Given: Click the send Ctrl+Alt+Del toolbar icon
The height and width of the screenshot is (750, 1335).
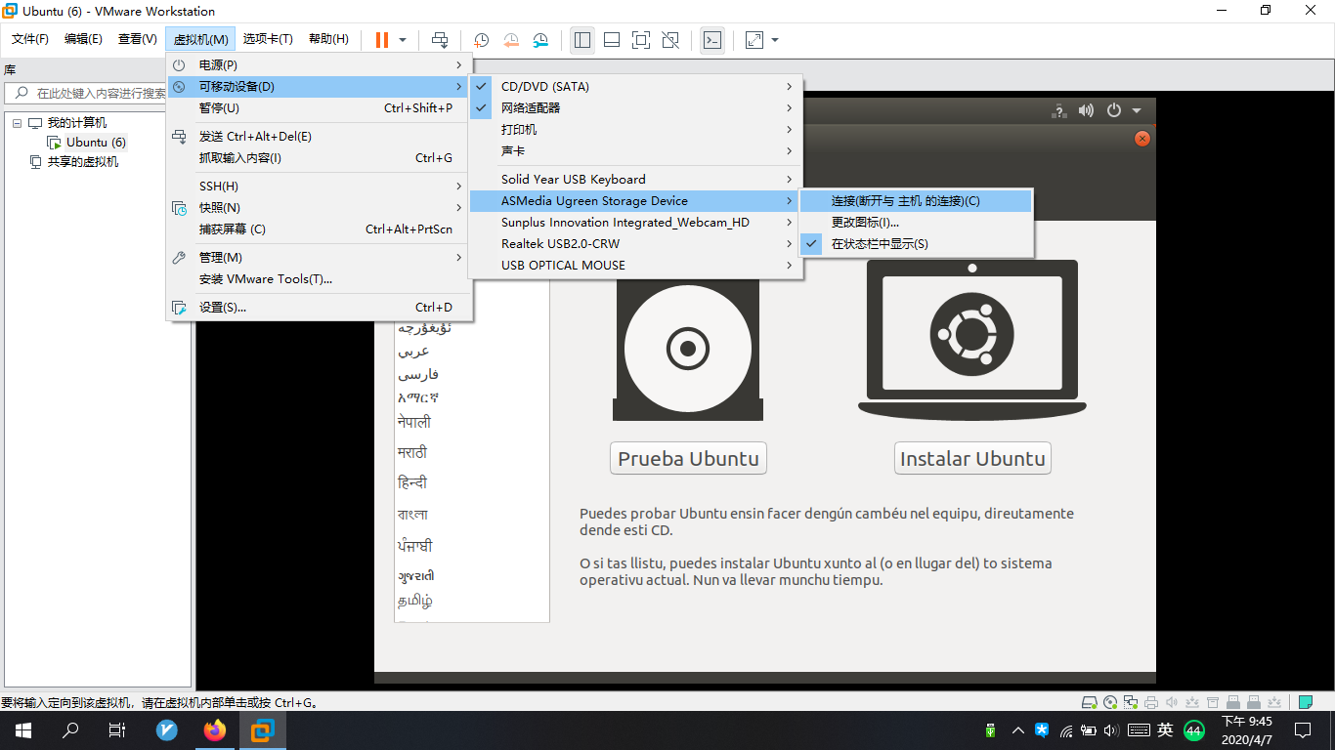Looking at the screenshot, I should 440,40.
